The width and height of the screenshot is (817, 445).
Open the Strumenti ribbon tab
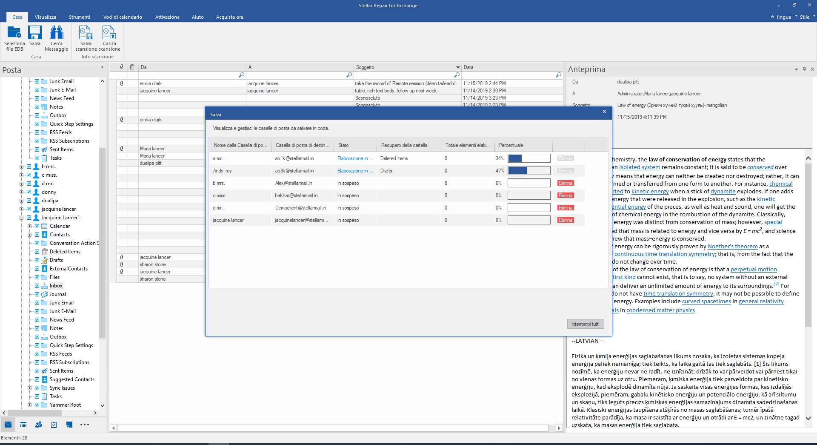pyautogui.click(x=80, y=17)
